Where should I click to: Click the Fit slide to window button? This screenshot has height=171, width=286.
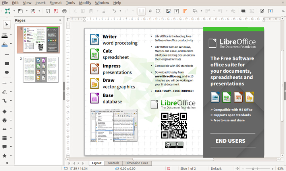237,169
